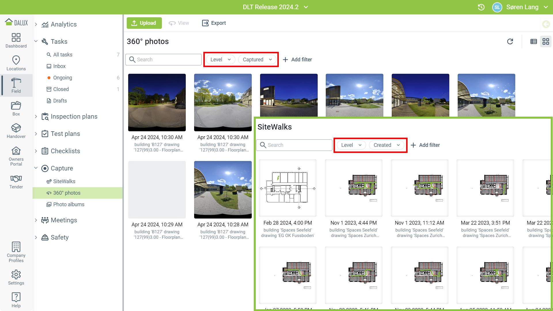The image size is (553, 311).
Task: Click the SL user avatar
Action: pyautogui.click(x=497, y=7)
